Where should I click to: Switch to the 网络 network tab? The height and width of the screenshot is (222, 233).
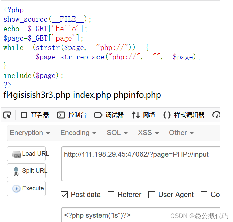tap(143, 115)
